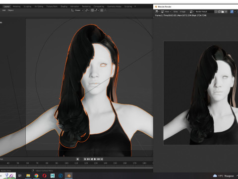Viewport: 238px width, 179px height.
Task: Switch to the Modeling workspace tab
Action: (16, 6)
